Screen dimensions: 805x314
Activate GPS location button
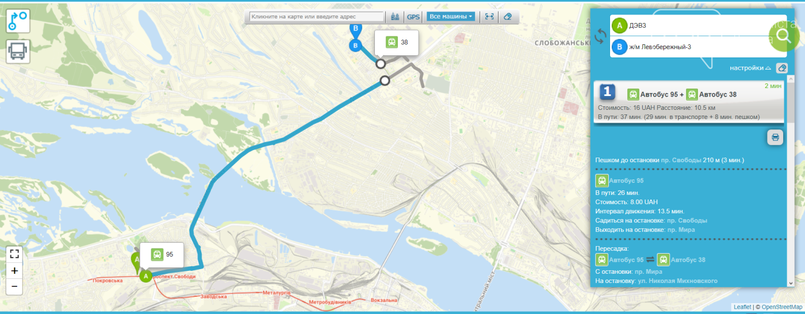click(x=413, y=17)
